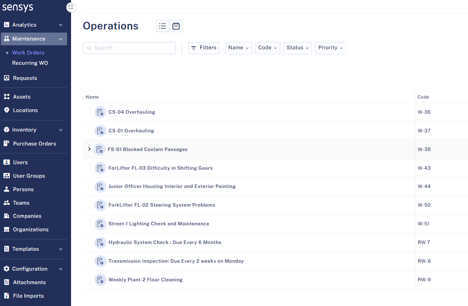Collapse the Maintenance menu section
Screen dimensions: 468x306
(61, 39)
